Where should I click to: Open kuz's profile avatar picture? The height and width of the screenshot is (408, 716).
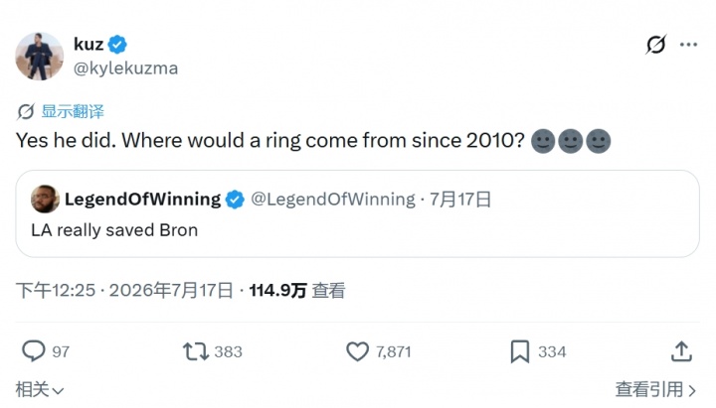tap(39, 57)
